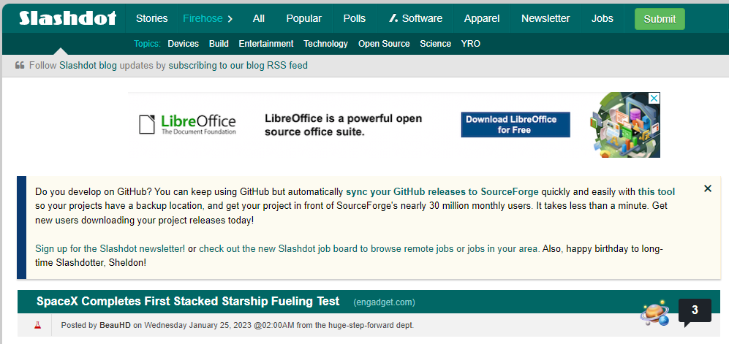Dismiss the GitHub notice banner
The height and width of the screenshot is (344, 729).
tap(708, 188)
